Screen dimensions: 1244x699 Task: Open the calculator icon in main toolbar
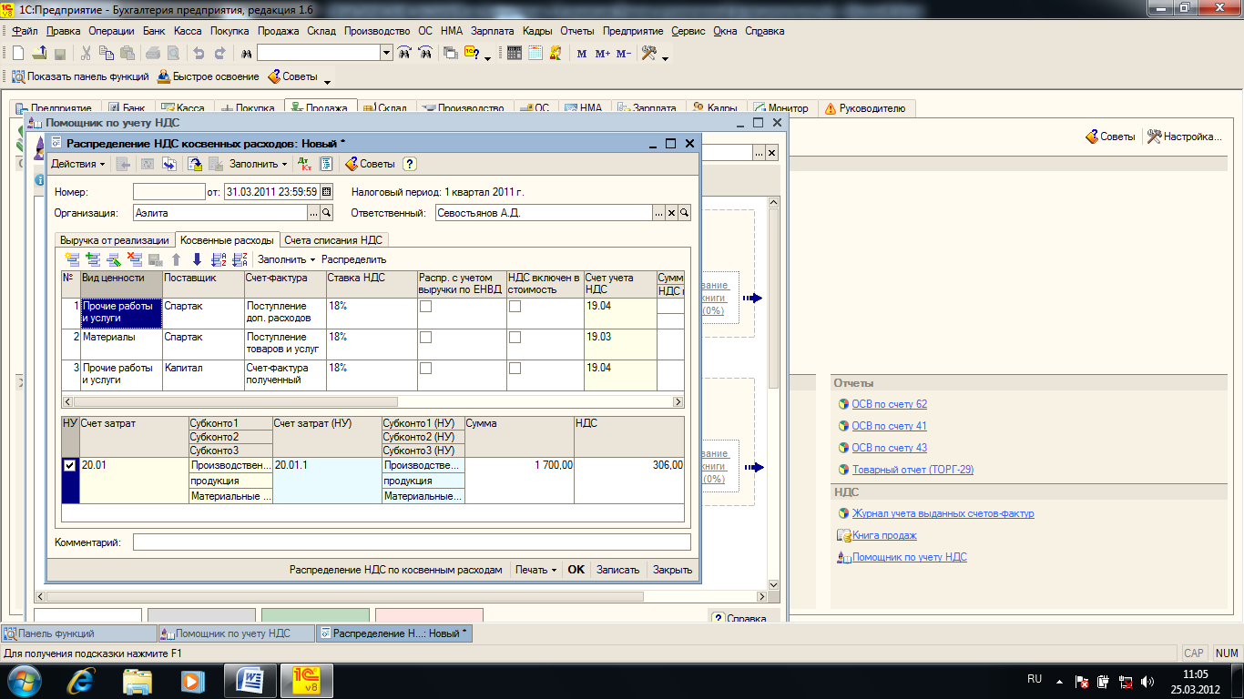pos(515,54)
